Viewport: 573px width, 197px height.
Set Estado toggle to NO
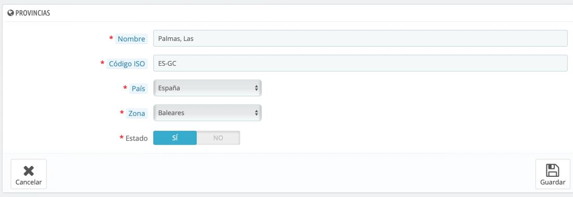(x=218, y=138)
